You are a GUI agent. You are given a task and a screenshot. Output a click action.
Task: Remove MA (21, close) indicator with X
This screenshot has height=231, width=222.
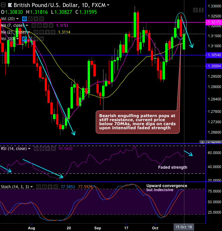[x=53, y=32]
